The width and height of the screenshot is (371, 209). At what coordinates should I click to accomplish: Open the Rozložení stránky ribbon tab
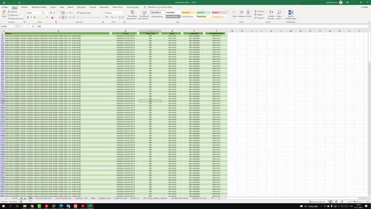coord(39,7)
